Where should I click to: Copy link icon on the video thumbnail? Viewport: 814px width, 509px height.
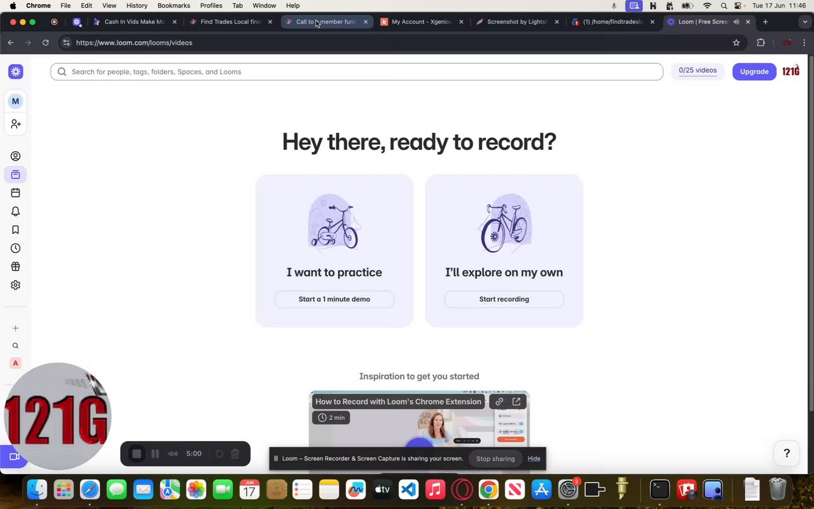pyautogui.click(x=499, y=402)
